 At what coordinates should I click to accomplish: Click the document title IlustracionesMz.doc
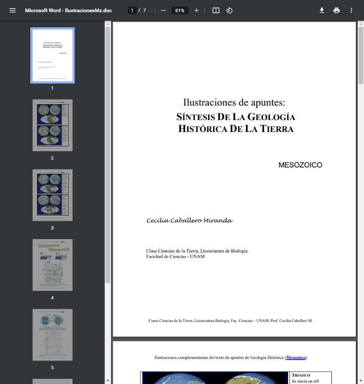point(68,11)
